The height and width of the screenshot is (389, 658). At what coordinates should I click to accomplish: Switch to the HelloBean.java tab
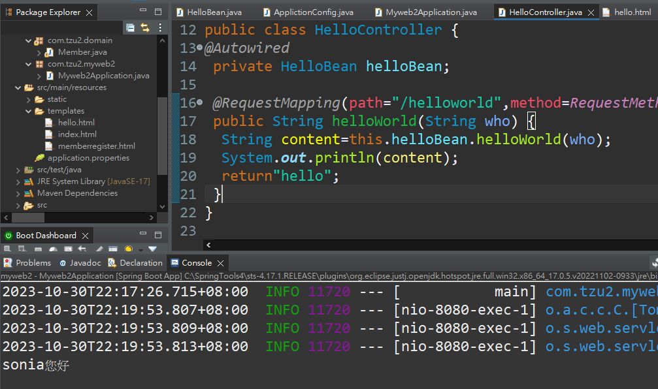[209, 12]
